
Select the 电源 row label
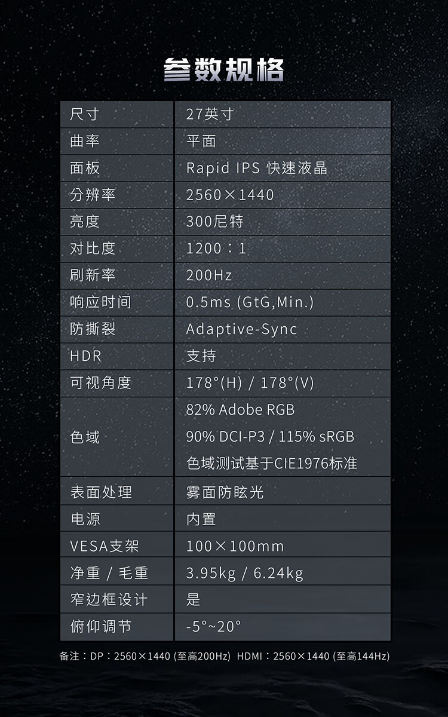[84, 519]
